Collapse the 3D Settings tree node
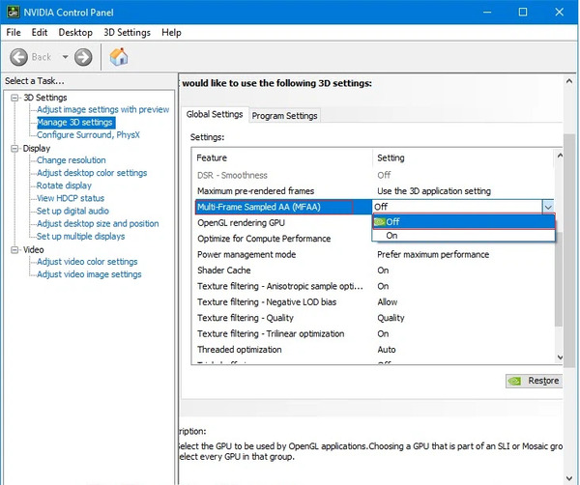Image resolution: width=580 pixels, height=485 pixels. [x=14, y=98]
